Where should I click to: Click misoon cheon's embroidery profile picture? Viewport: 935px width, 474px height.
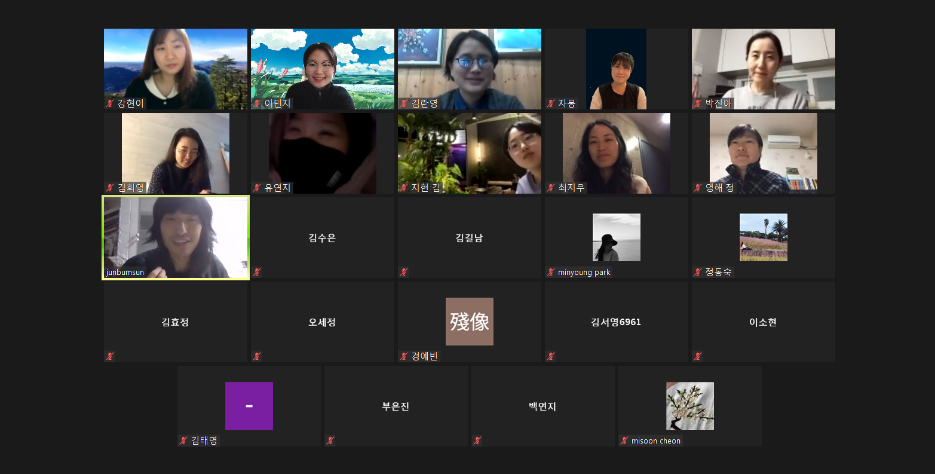point(690,406)
